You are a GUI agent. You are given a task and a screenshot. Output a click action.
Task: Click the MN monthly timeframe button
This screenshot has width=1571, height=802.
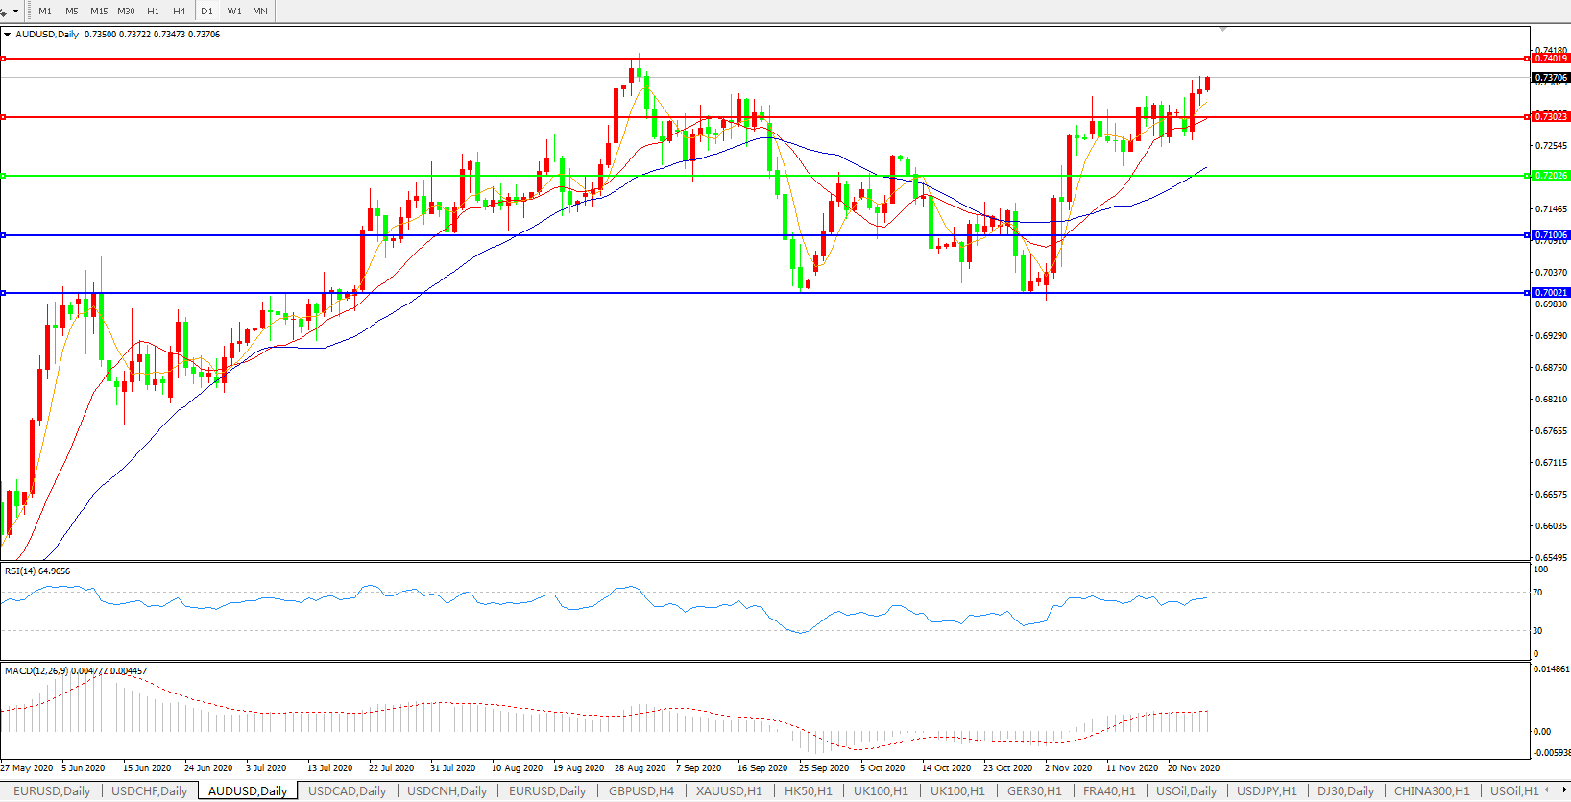[x=260, y=12]
